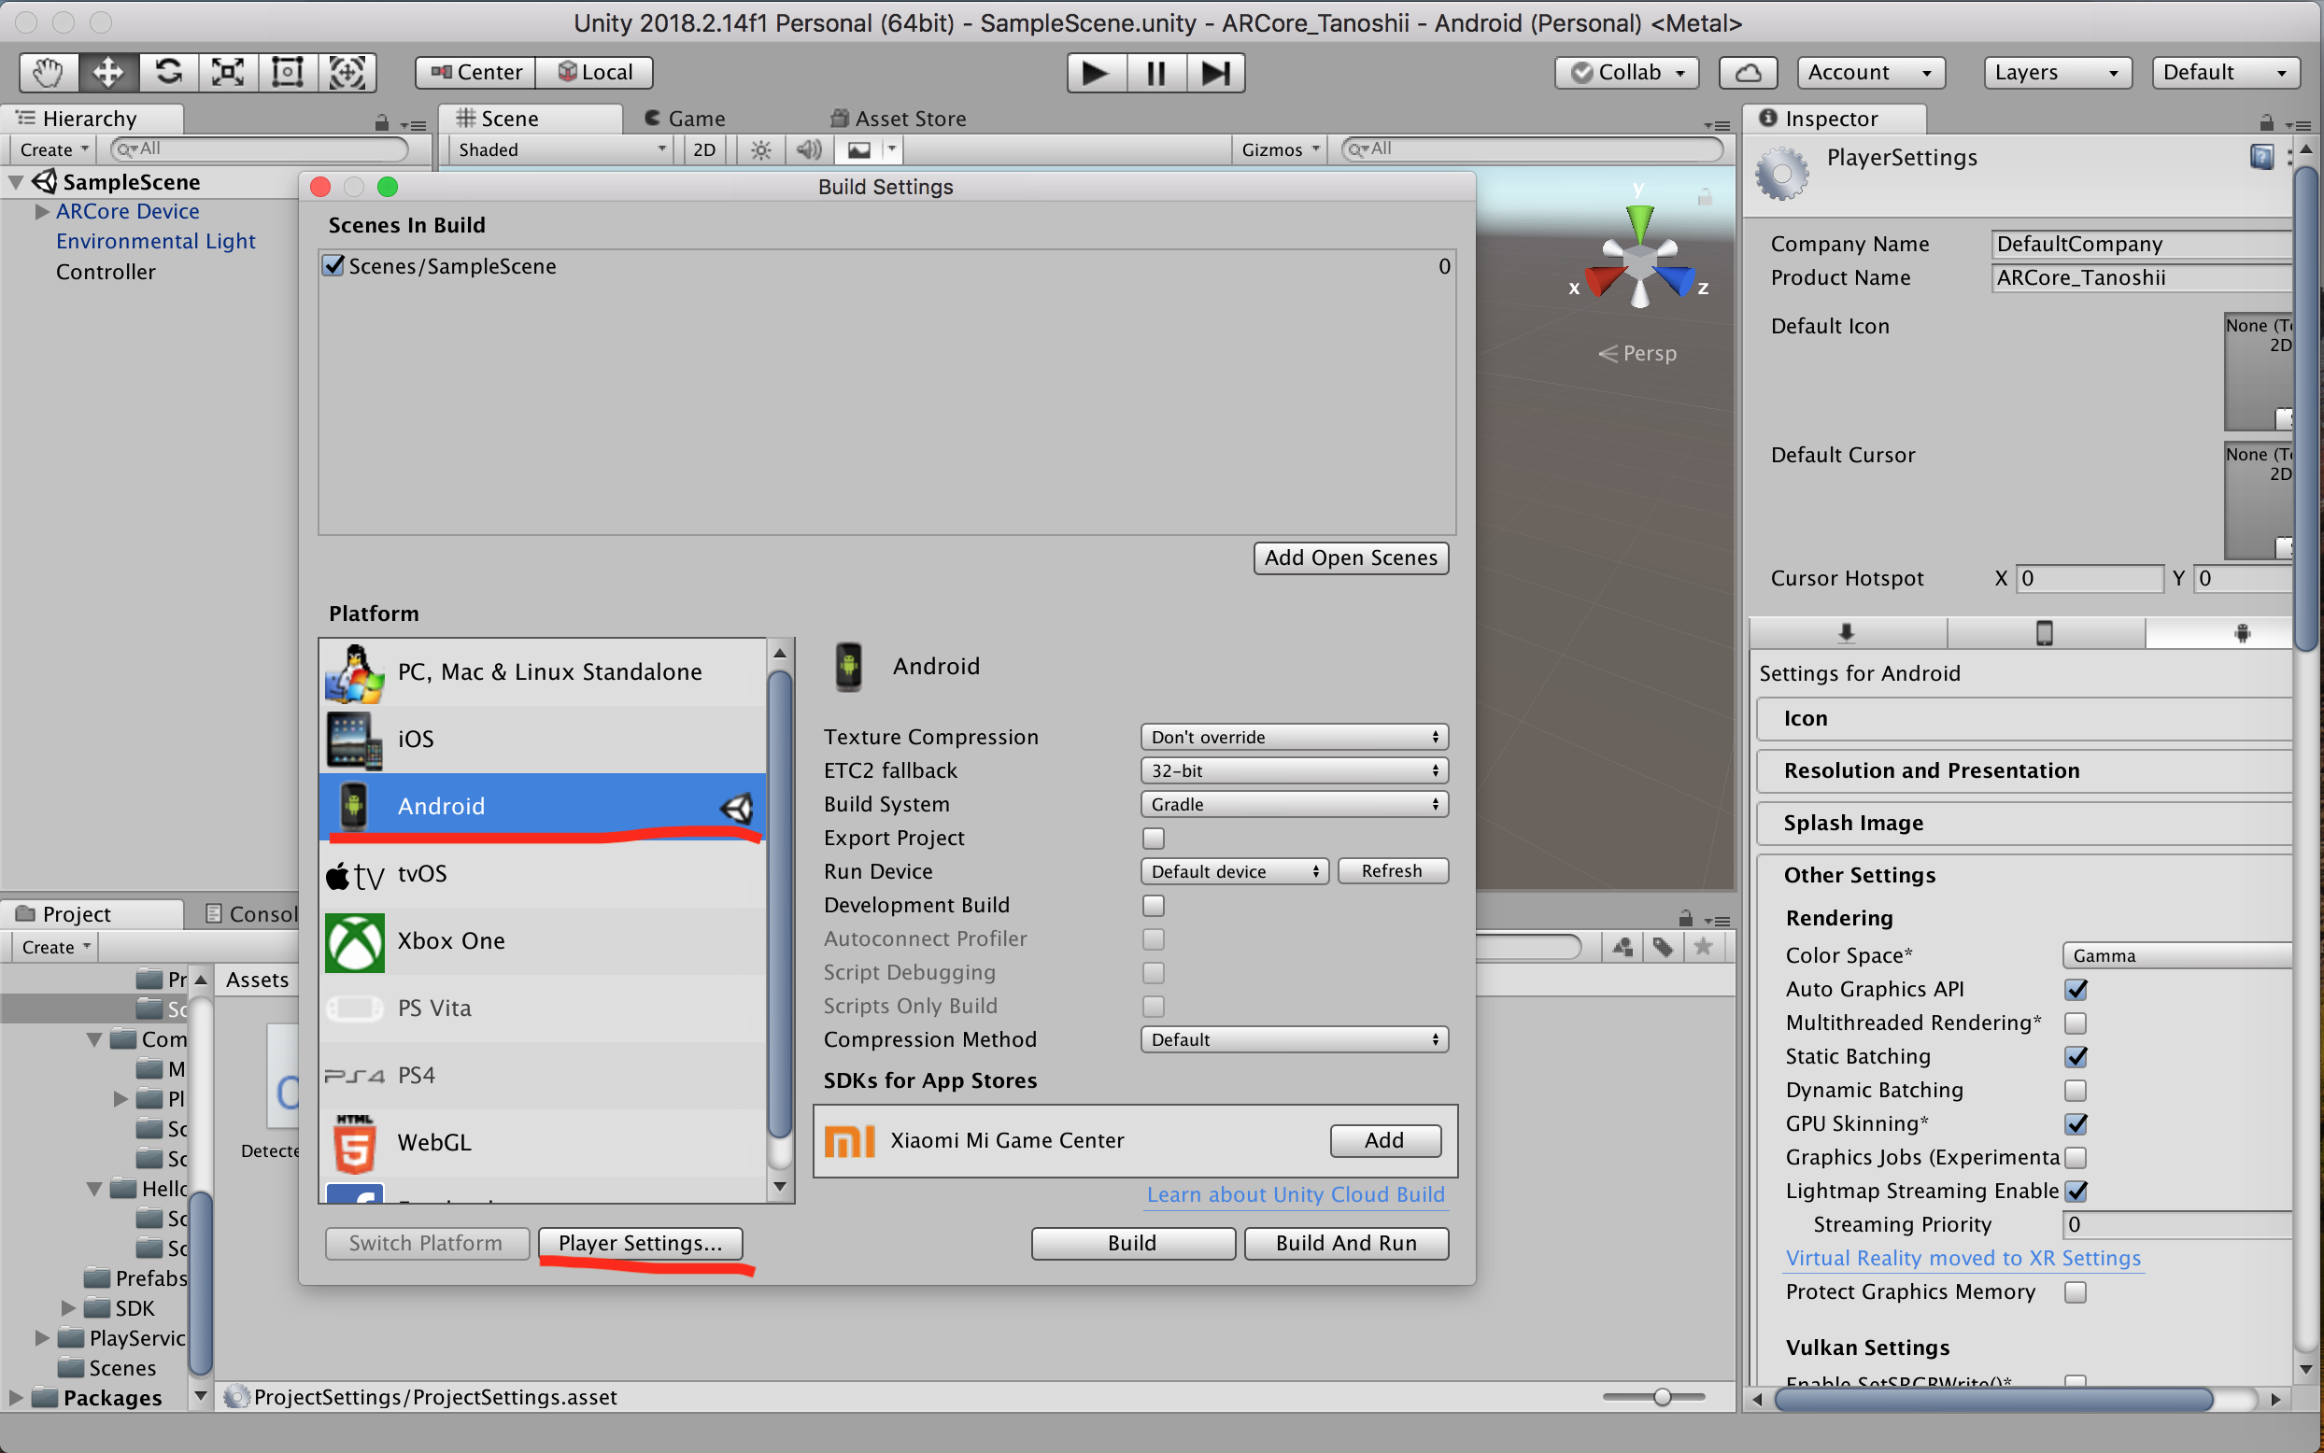Toggle Multithreaded Rendering checkbox

pyautogui.click(x=2076, y=1023)
